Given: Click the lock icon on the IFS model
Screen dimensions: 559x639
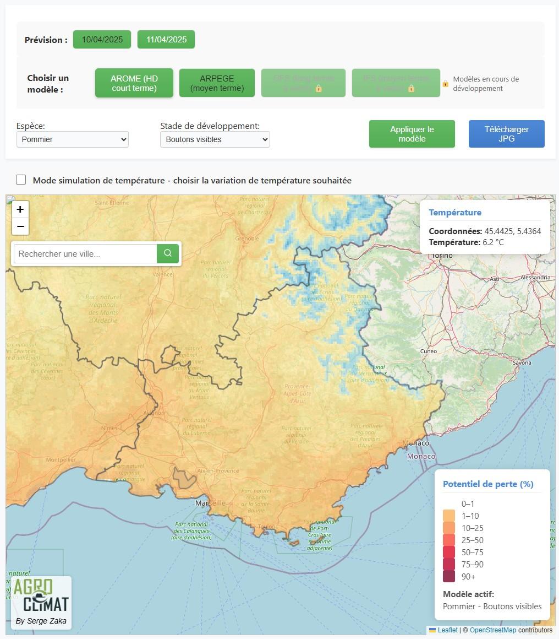Looking at the screenshot, I should 411,88.
